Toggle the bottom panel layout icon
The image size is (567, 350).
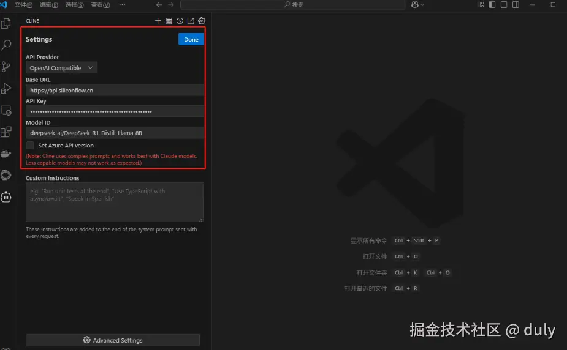click(x=504, y=5)
